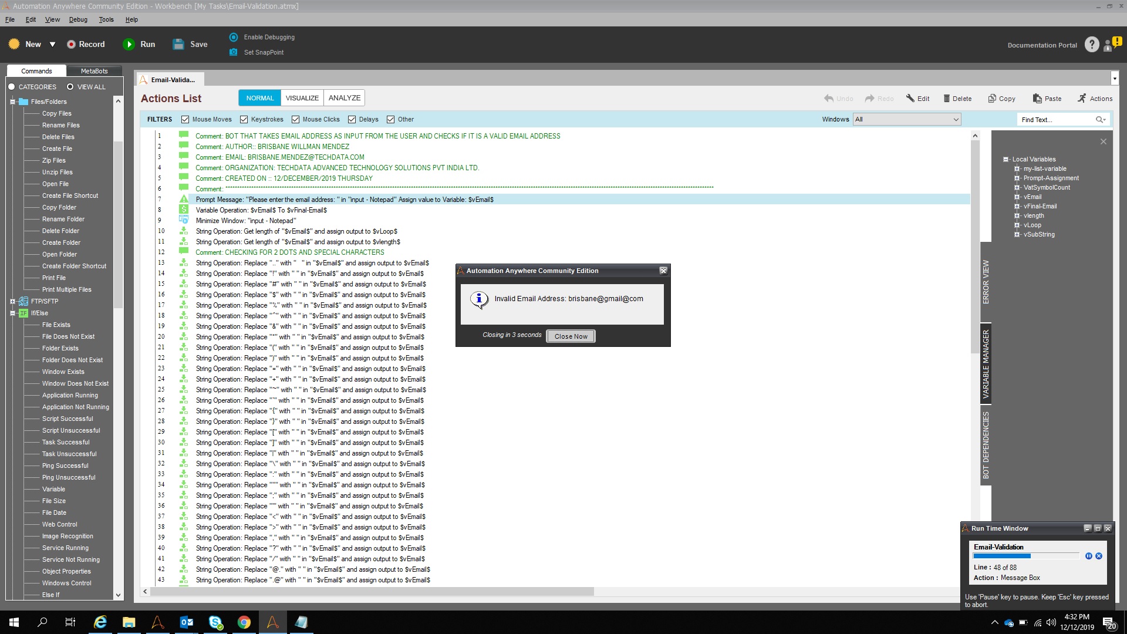This screenshot has height=634, width=1127.
Task: Click the Delete trash icon
Action: 946,99
